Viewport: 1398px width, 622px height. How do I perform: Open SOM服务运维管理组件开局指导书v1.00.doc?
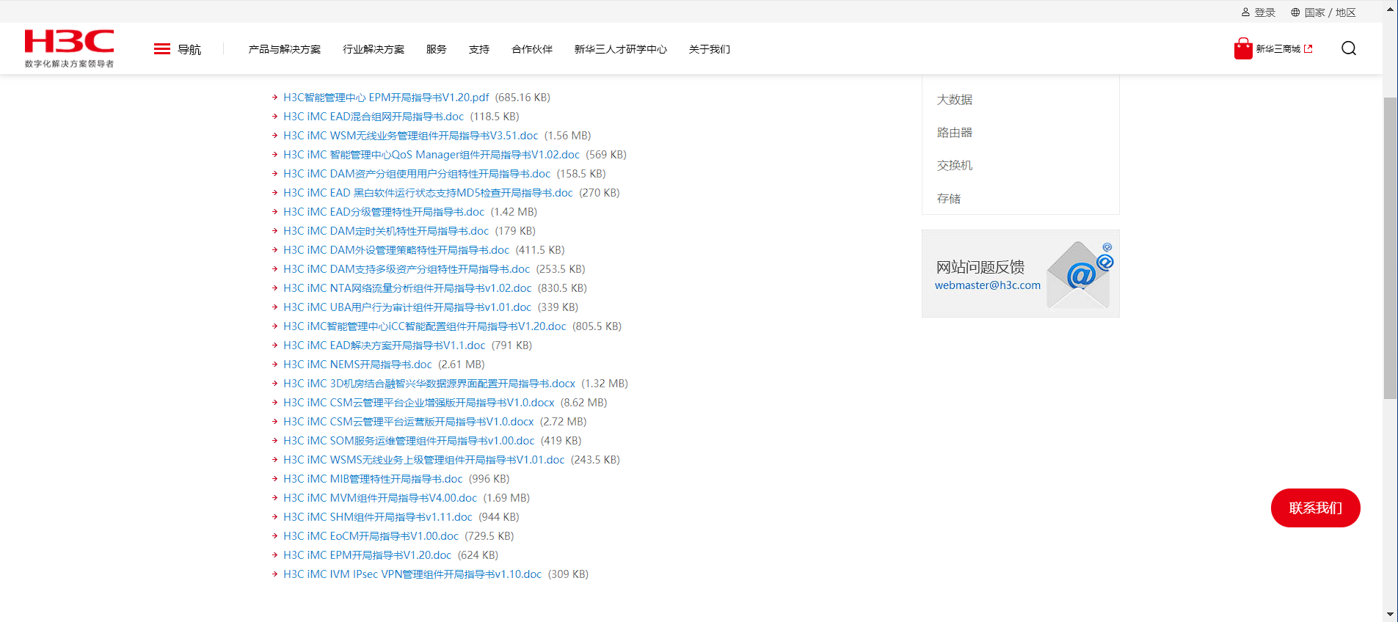click(409, 441)
